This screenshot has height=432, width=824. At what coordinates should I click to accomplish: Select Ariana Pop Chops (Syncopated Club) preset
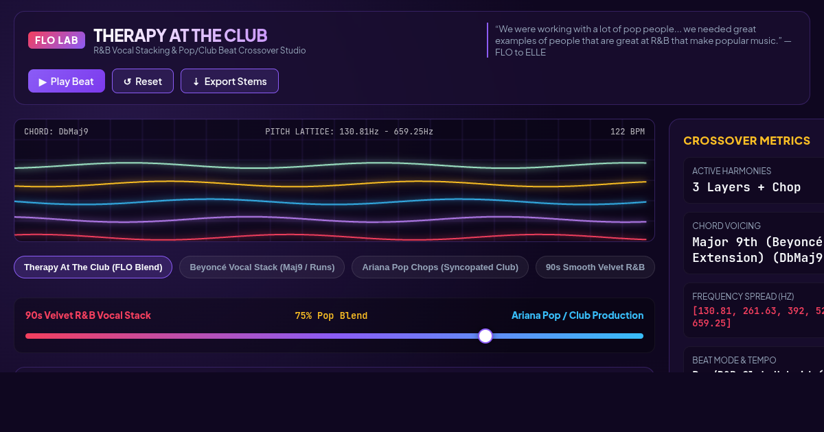tap(440, 267)
